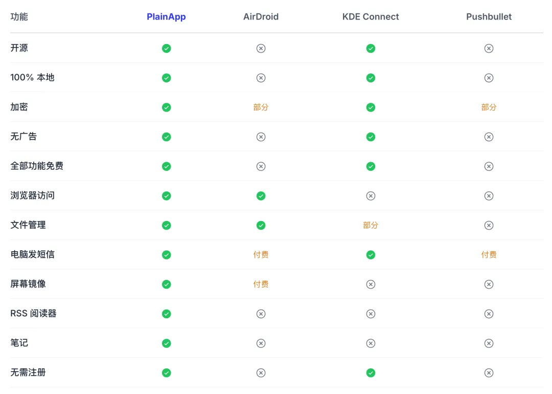
Task: Click KDE Connect 部分 label for 文件管理
Action: click(x=371, y=225)
